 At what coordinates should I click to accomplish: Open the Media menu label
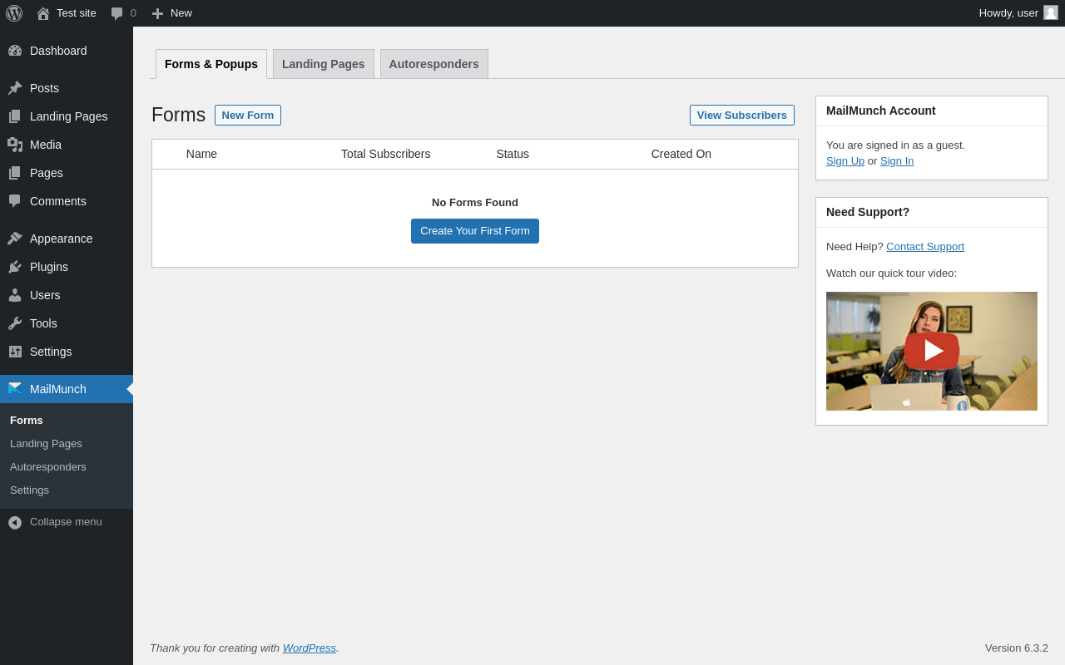pos(46,145)
